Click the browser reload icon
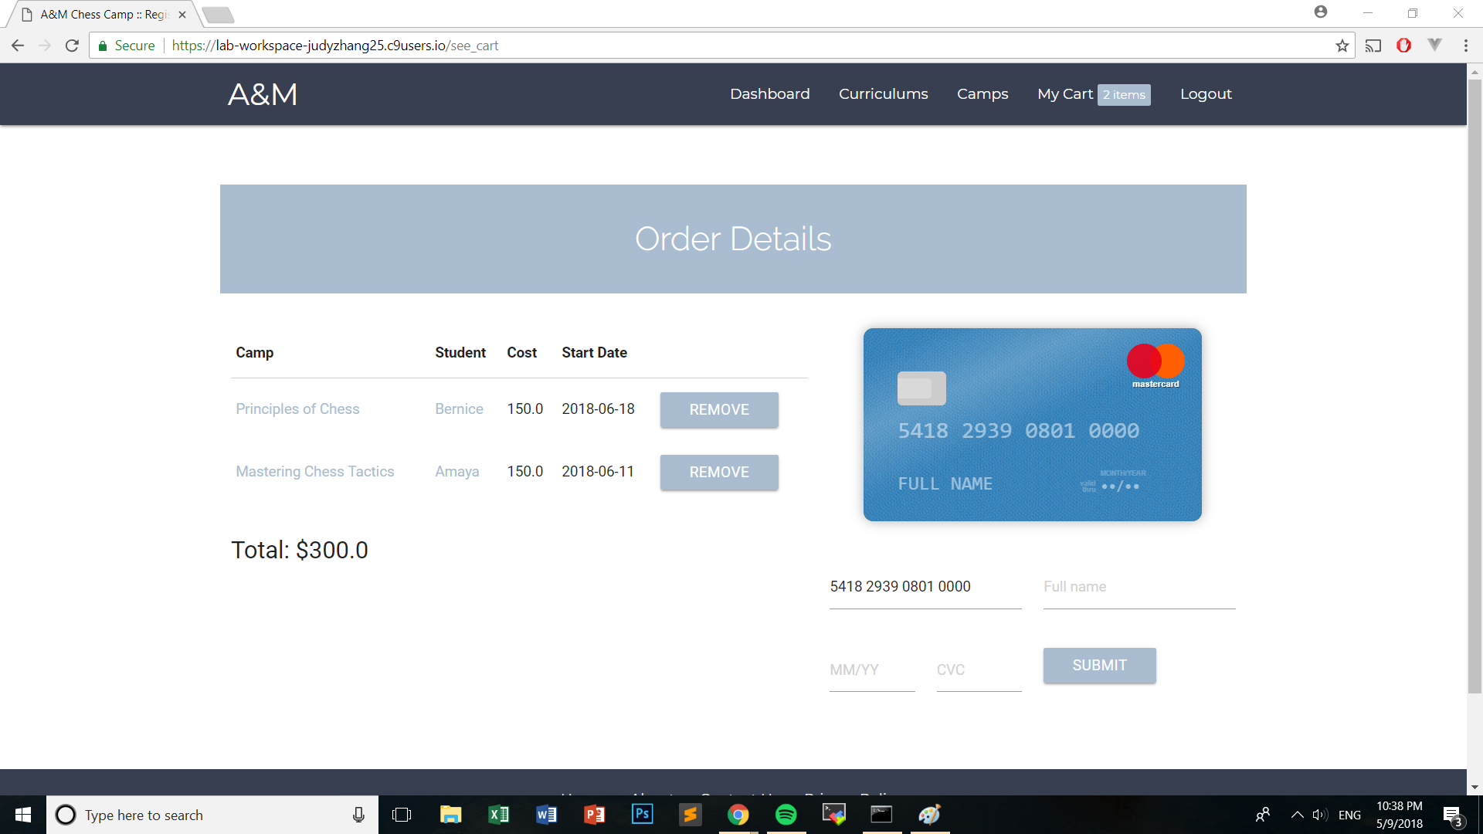The height and width of the screenshot is (834, 1483). pos(72,46)
